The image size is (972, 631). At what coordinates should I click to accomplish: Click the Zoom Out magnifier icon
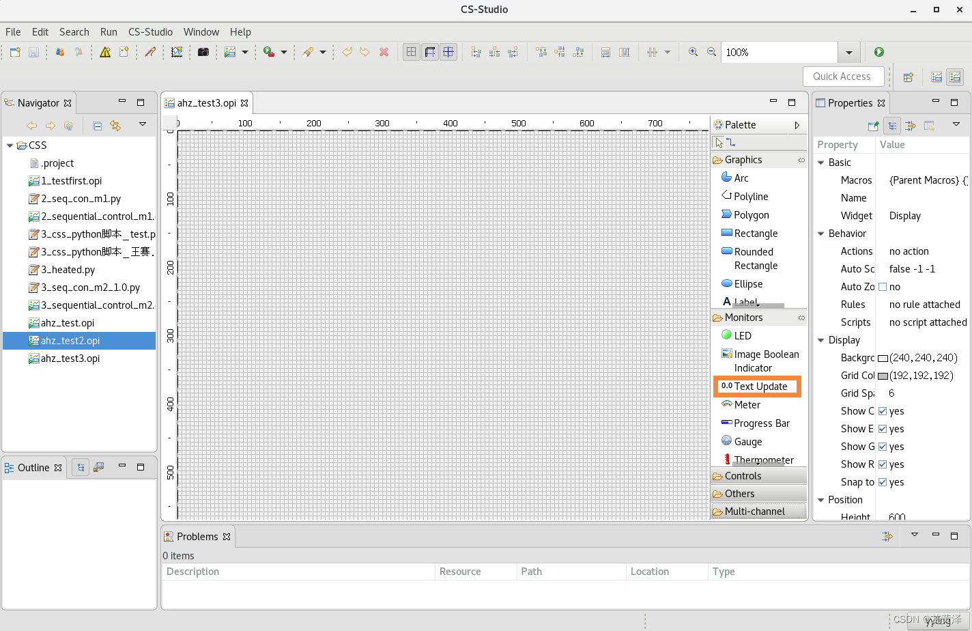[711, 52]
